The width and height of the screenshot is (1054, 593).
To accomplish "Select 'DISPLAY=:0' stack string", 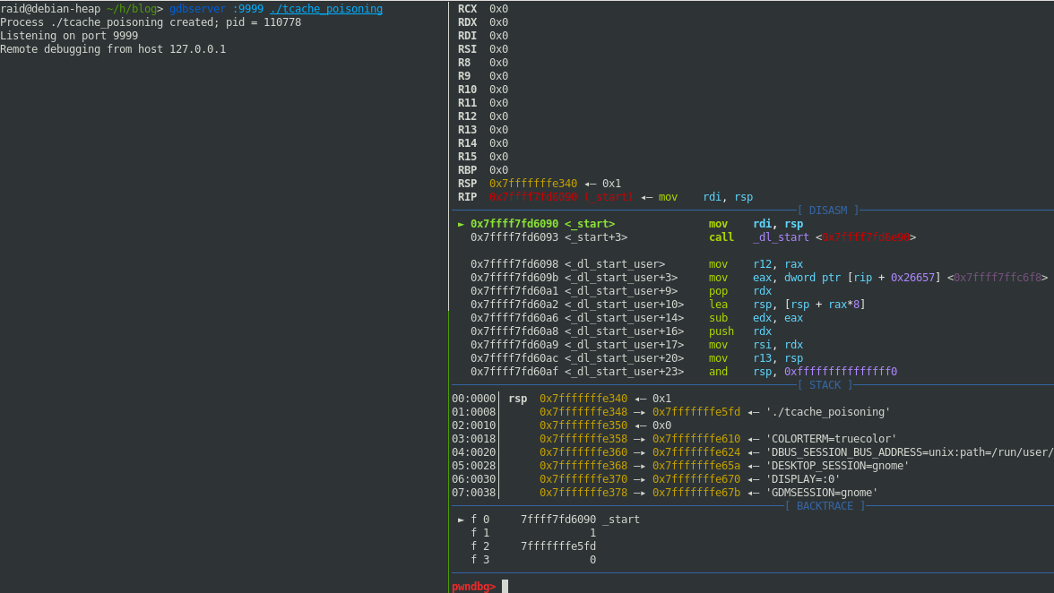I will (x=803, y=479).
